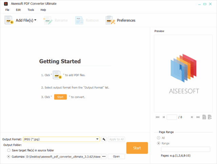
Task: Go to previous page in preview
Action: coord(163,117)
